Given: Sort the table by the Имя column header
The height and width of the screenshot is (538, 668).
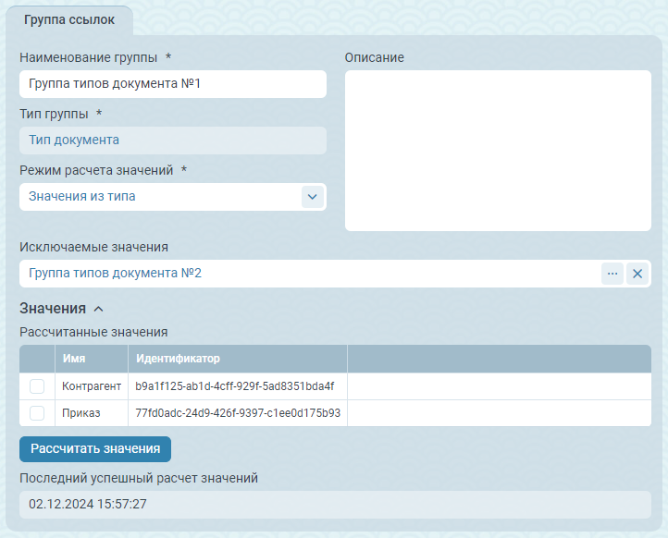Looking at the screenshot, I should coord(91,359).
